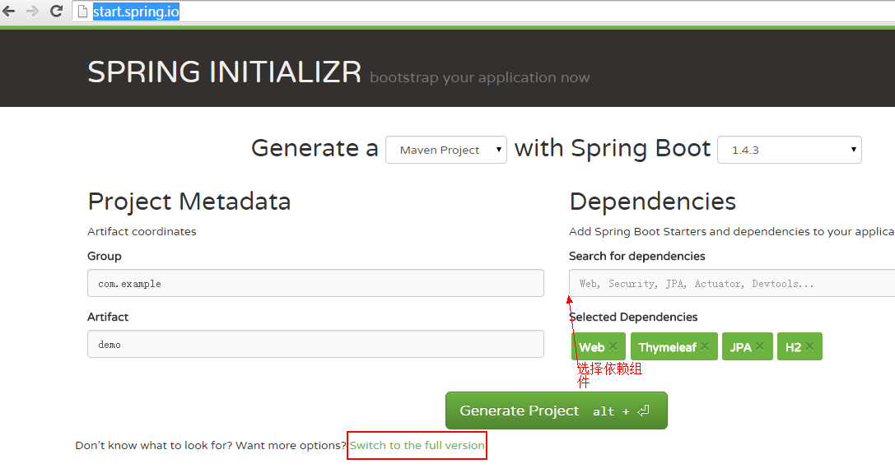The width and height of the screenshot is (895, 473).
Task: Click the 'Dependencies' heading
Action: (x=652, y=202)
